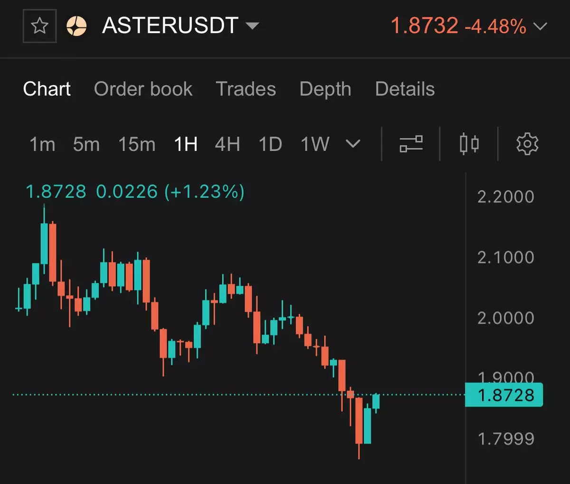Switch to 1D timeframe
The height and width of the screenshot is (484, 570).
click(270, 144)
